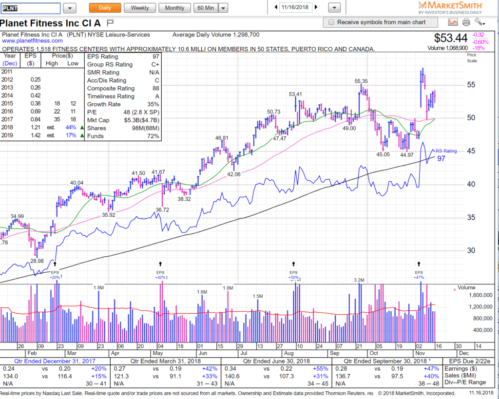The height and width of the screenshot is (399, 499).
Task: Click the 55.35 price high label
Action: 361,81
